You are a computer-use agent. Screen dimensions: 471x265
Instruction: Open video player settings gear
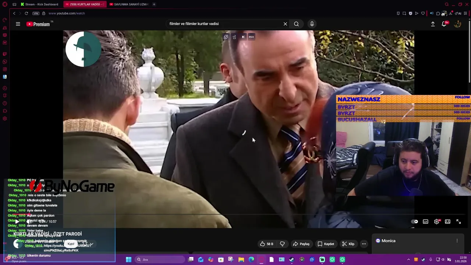pyautogui.click(x=436, y=222)
